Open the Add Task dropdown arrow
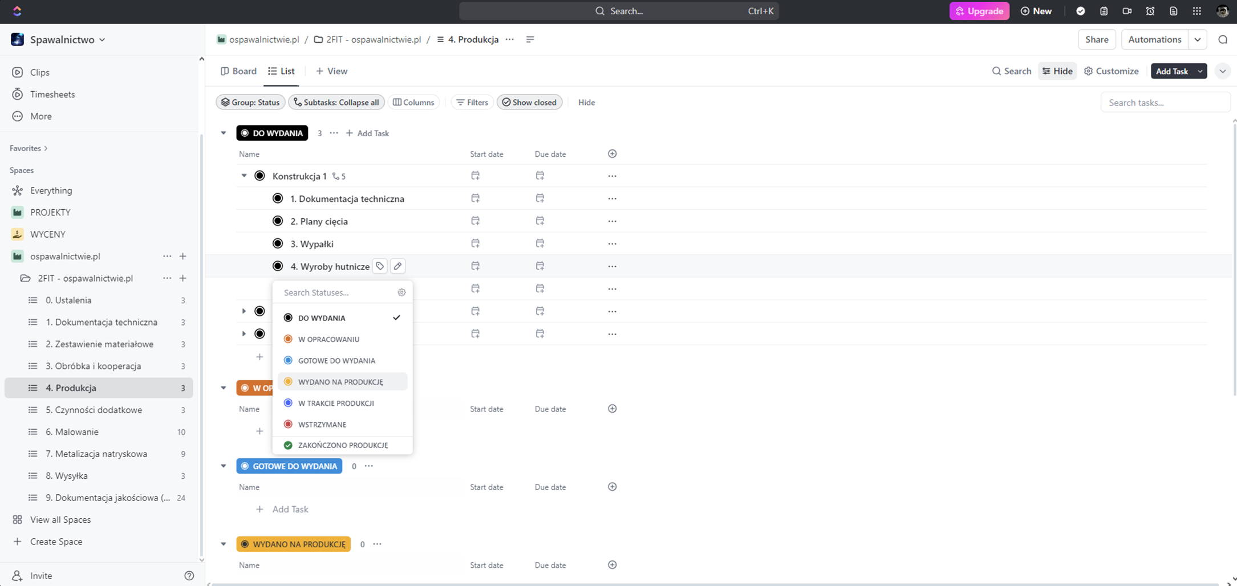This screenshot has height=586, width=1237. [x=1200, y=71]
